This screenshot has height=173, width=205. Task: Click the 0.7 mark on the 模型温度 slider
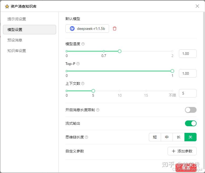click(104, 51)
